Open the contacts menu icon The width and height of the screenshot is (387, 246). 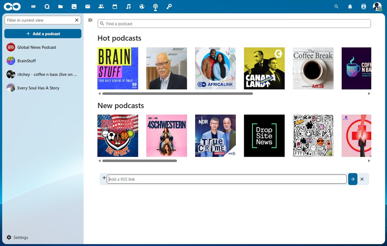coord(364,6)
